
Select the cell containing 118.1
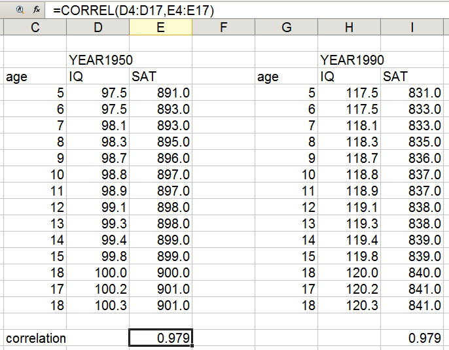(349, 125)
